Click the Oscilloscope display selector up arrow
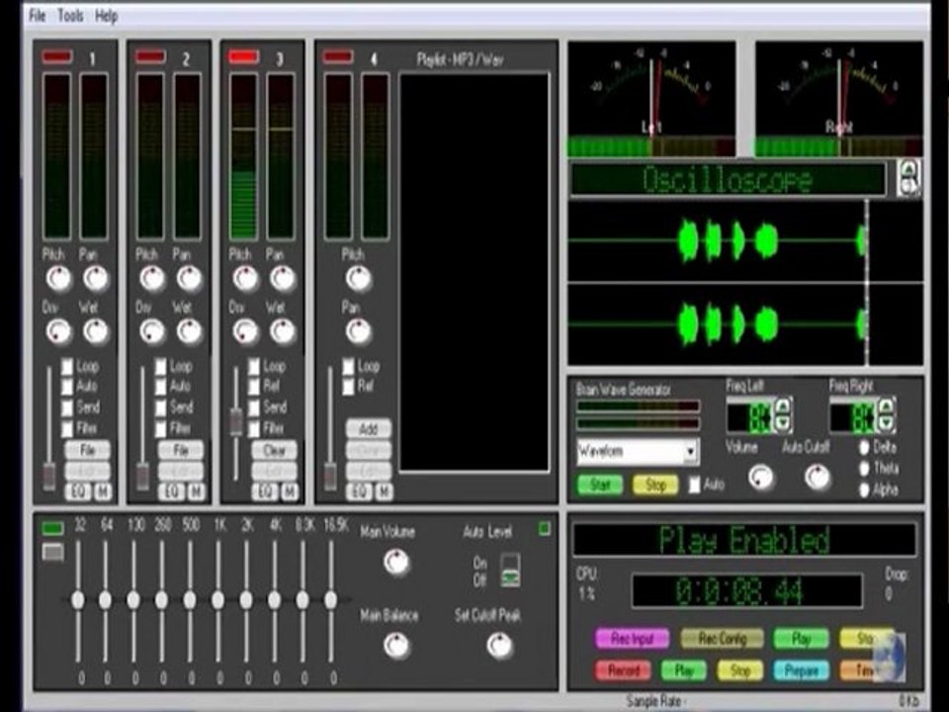 (x=908, y=169)
